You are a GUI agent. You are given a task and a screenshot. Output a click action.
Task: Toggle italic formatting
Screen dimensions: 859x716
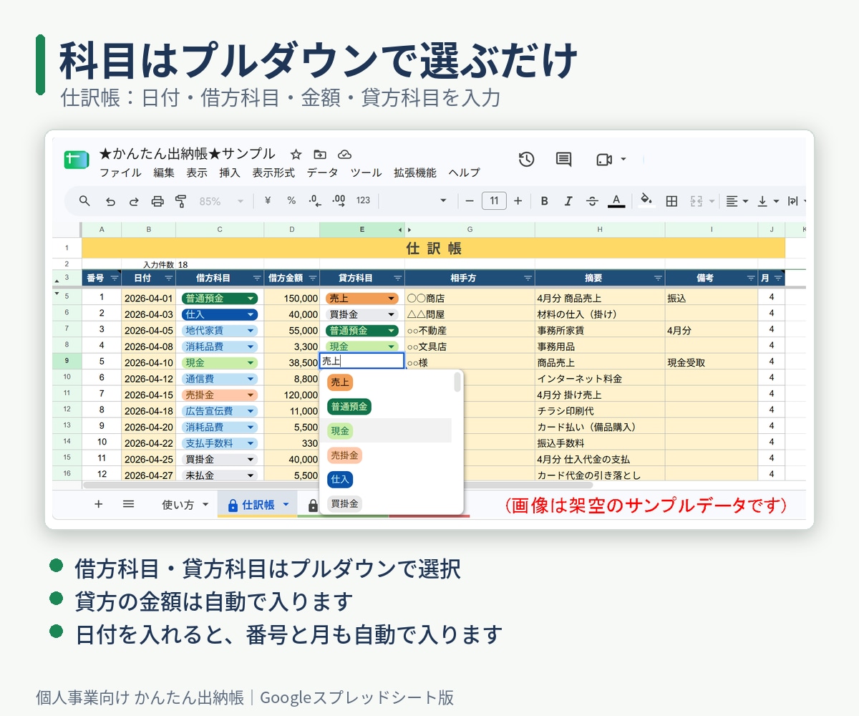coord(568,201)
